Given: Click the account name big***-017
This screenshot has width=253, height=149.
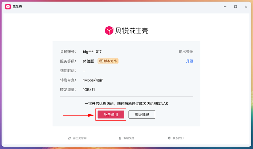Looking at the screenshot, I should pos(92,52).
